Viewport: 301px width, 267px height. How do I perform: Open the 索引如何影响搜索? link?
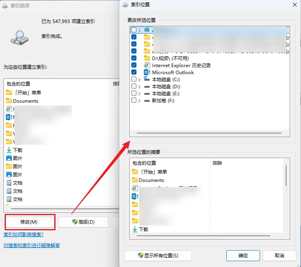[x=23, y=235]
